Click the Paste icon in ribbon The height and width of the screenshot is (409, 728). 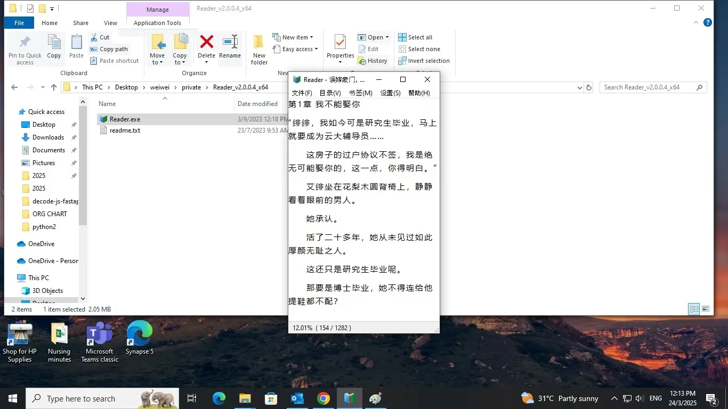(77, 42)
